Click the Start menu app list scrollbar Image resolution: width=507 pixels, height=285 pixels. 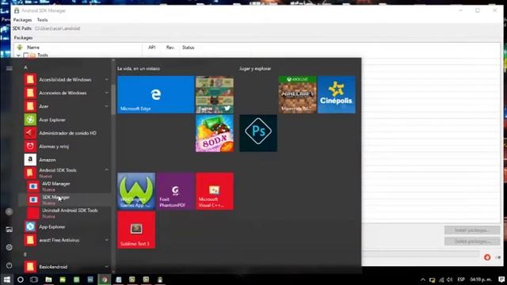tap(113, 100)
